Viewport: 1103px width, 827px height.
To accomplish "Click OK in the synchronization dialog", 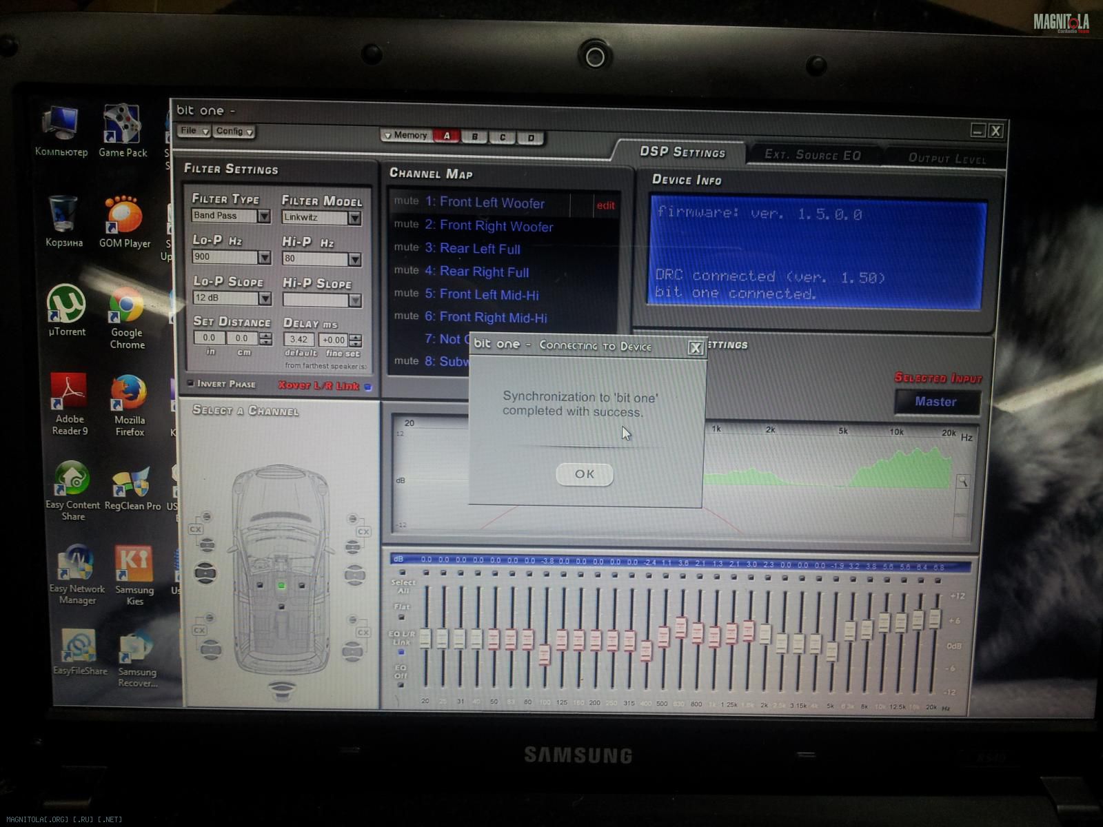I will pos(584,473).
